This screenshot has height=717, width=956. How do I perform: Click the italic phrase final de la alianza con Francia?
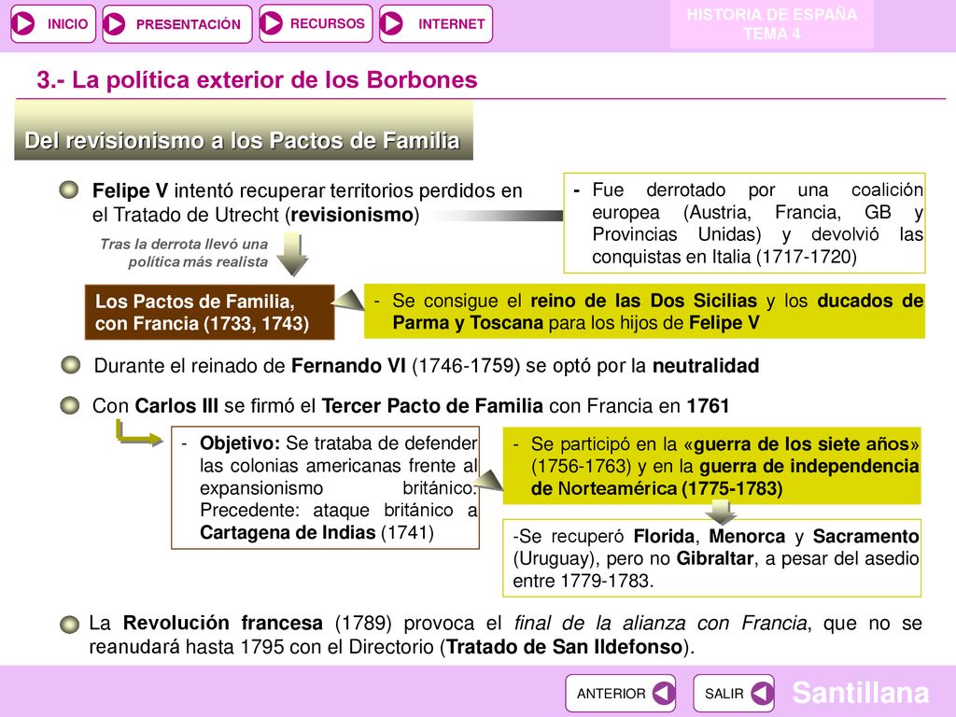660,624
